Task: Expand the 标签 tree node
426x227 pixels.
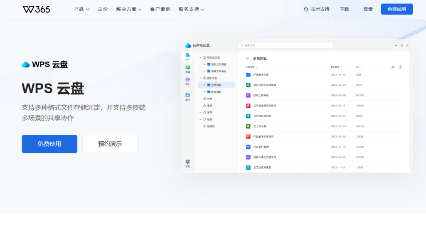Action: tap(200, 119)
